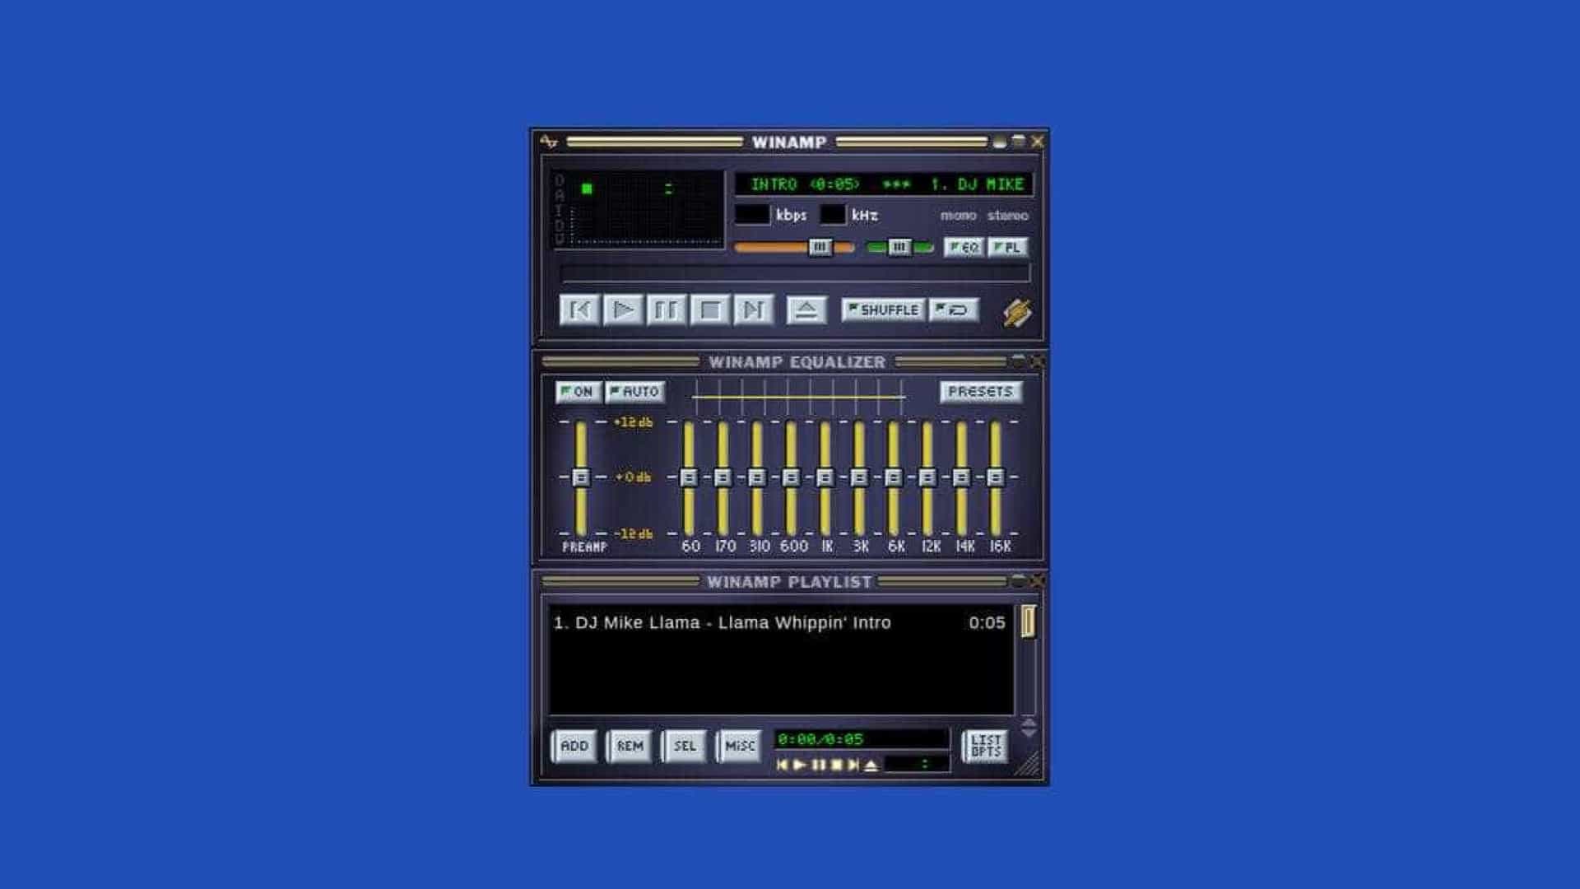
Task: Click the playlist scroll down arrow
Action: coord(1029,732)
